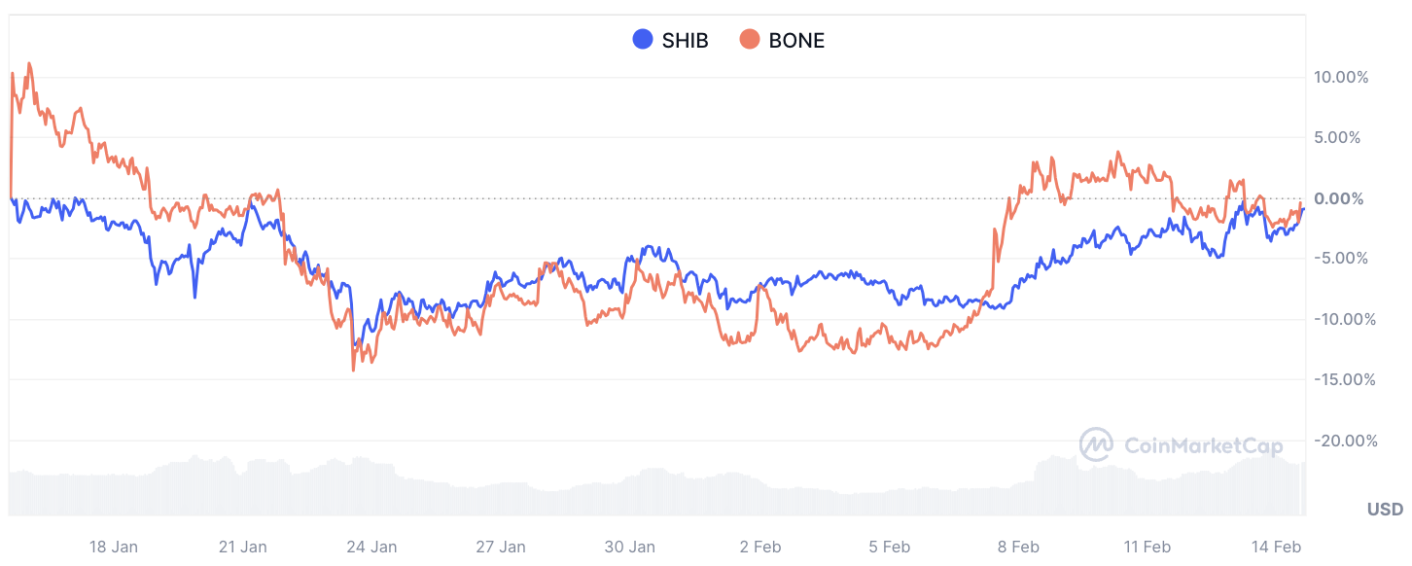Pick the 30 Jan date marker
1412x566 pixels.
coord(629,547)
